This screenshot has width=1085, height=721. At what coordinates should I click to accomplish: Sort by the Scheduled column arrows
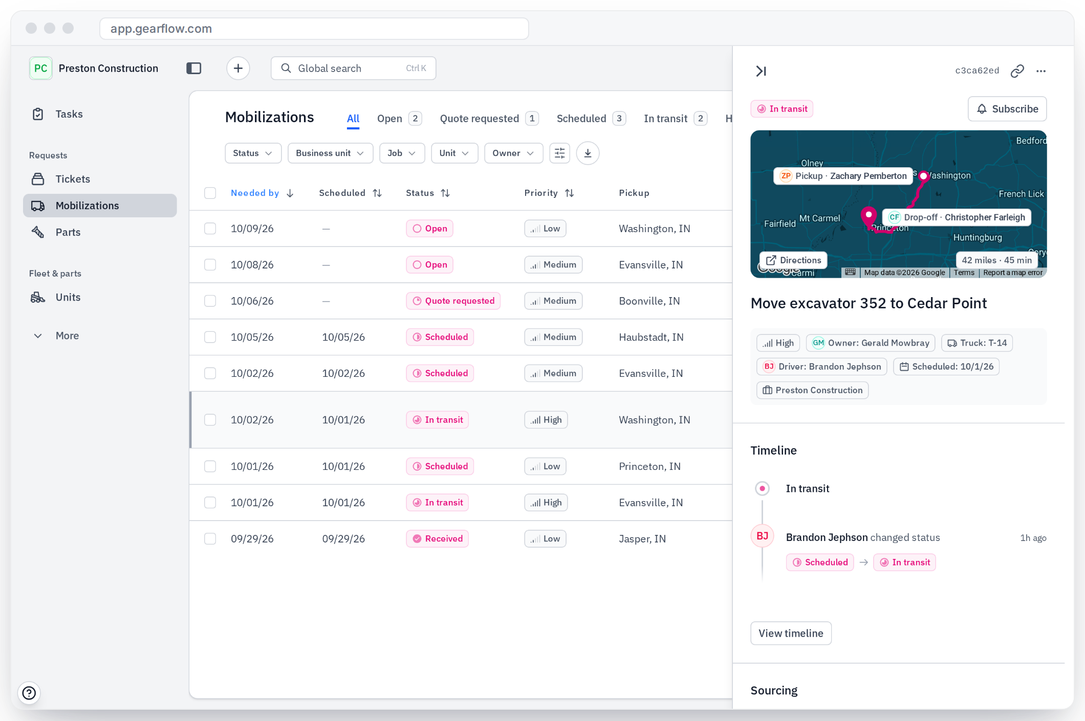(x=377, y=193)
